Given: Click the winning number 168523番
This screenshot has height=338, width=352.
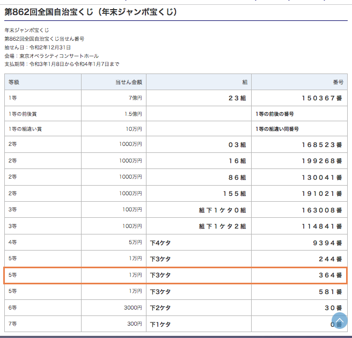Looking at the screenshot, I should click(x=322, y=145).
